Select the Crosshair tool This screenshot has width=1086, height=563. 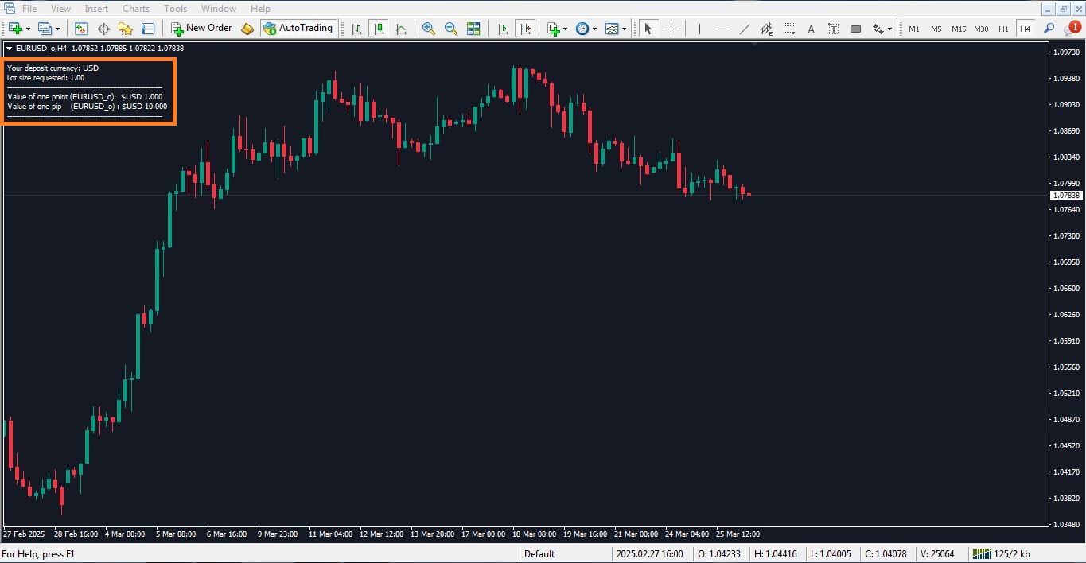click(671, 29)
